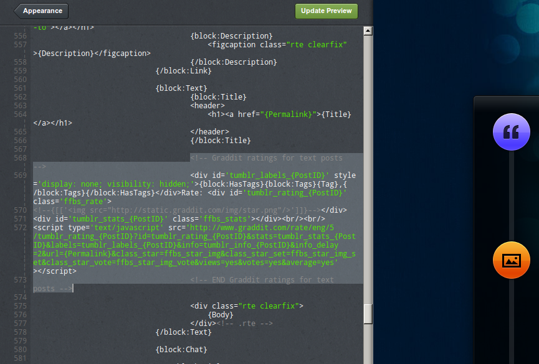Click the 'rte clearfix' div class on line 575
The image size is (539, 364).
(x=269, y=306)
